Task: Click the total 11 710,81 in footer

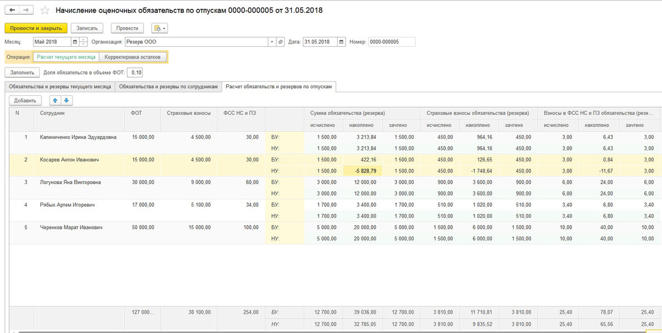Action: [479, 312]
